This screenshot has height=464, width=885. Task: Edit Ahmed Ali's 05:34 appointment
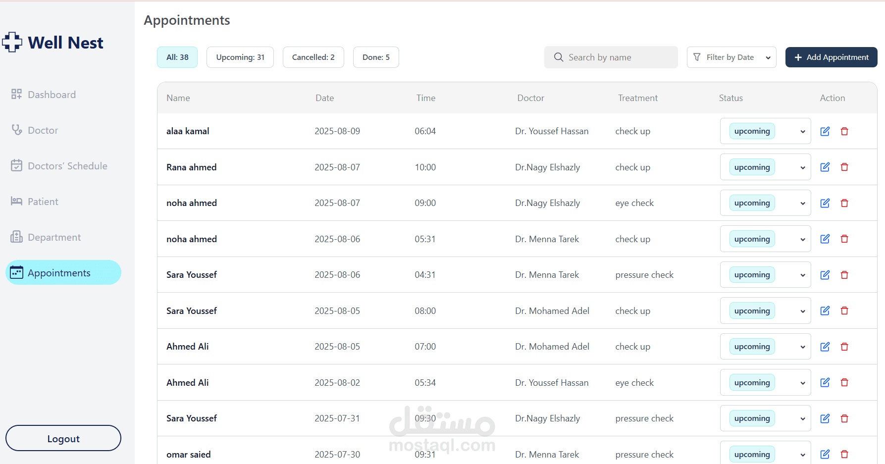click(825, 382)
